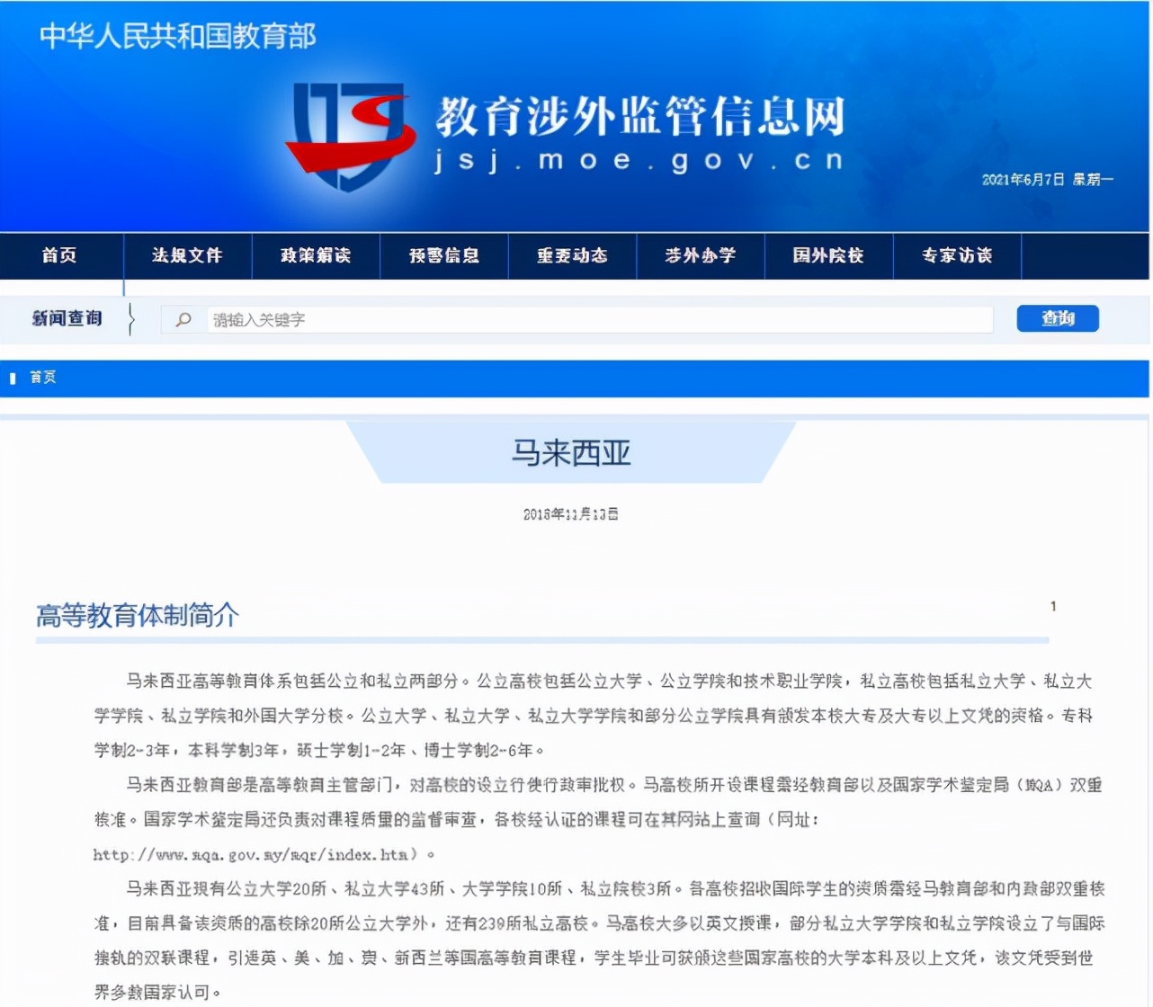Viewport: 1153px width, 1007px height.
Task: Click the 首页 breadcrumb link
Action: click(x=43, y=378)
